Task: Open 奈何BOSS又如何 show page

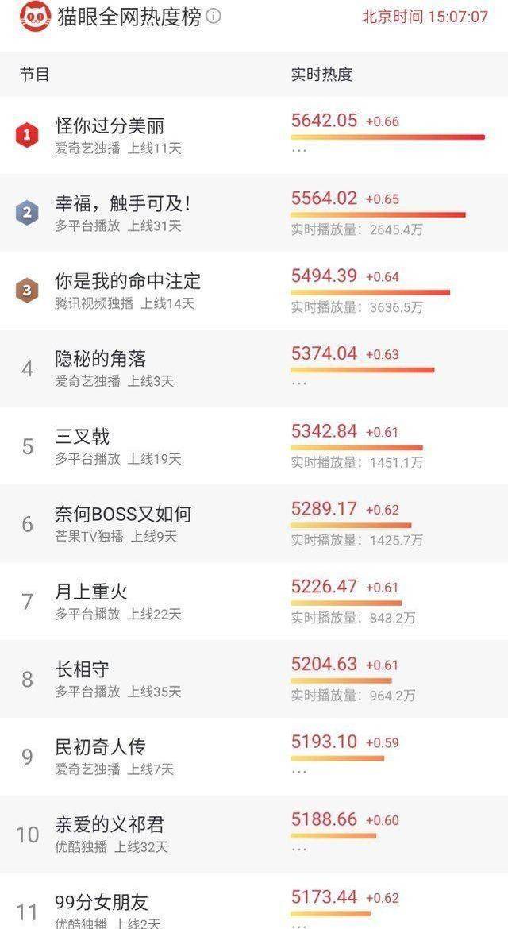Action: tap(123, 515)
